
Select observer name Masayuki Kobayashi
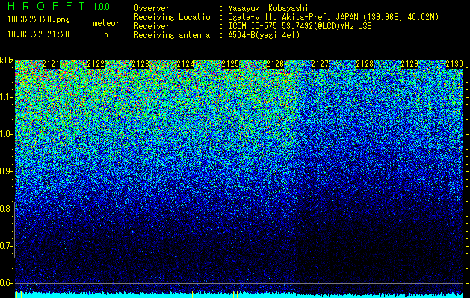tap(268, 8)
